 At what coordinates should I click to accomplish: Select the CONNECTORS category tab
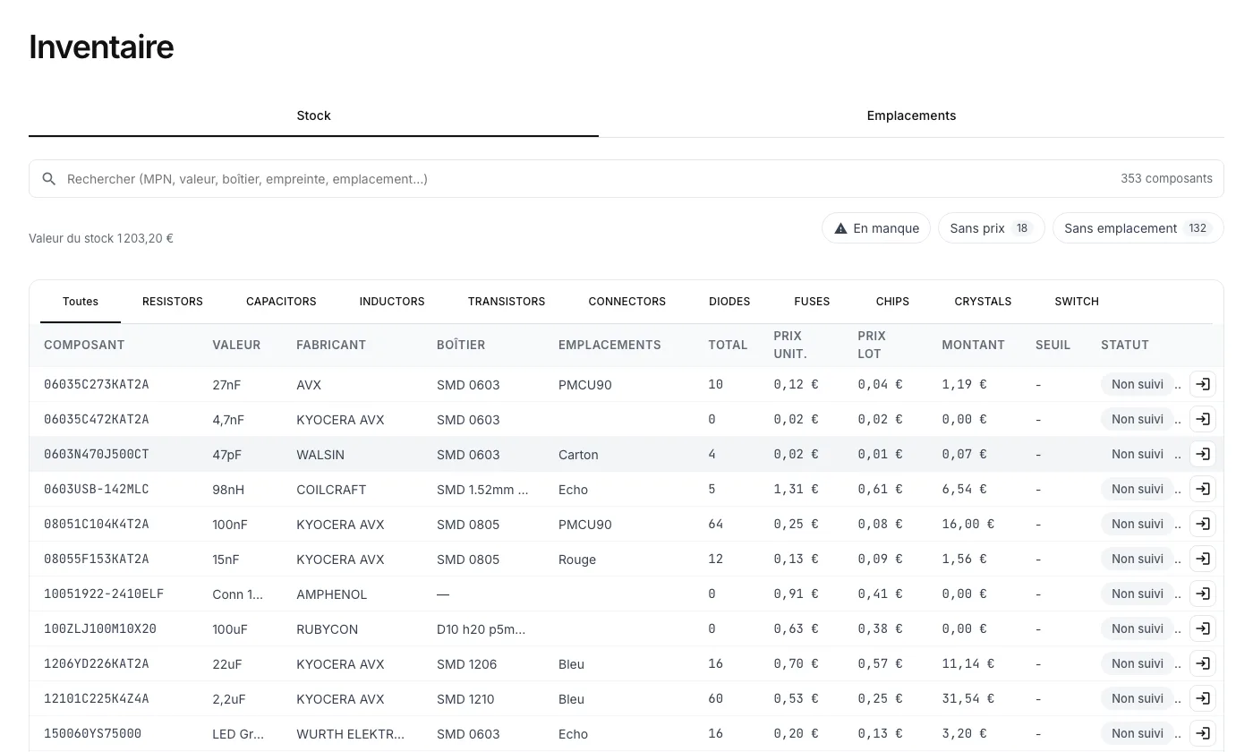627,302
